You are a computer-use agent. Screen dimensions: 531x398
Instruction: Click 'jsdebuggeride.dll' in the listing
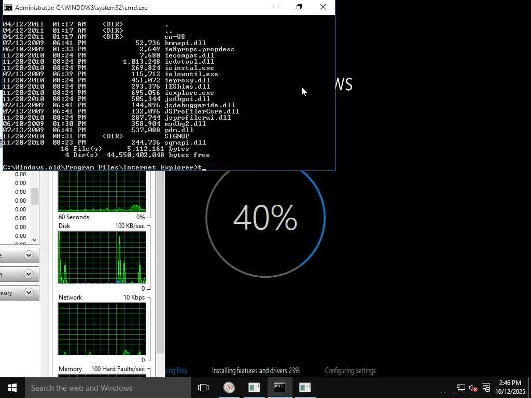click(200, 105)
